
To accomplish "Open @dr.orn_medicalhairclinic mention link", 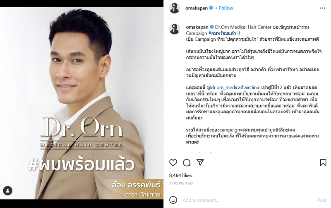I will coord(233,87).
